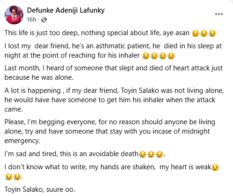Open the post via the 16h timestamp
Viewport: 233px width, 196px height.
[x=31, y=20]
